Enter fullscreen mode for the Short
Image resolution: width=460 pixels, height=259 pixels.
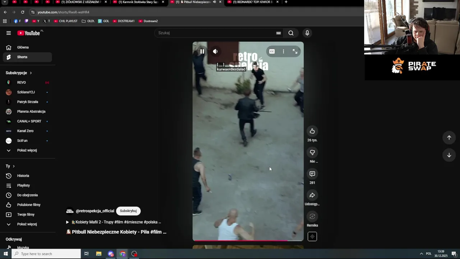[x=295, y=51]
